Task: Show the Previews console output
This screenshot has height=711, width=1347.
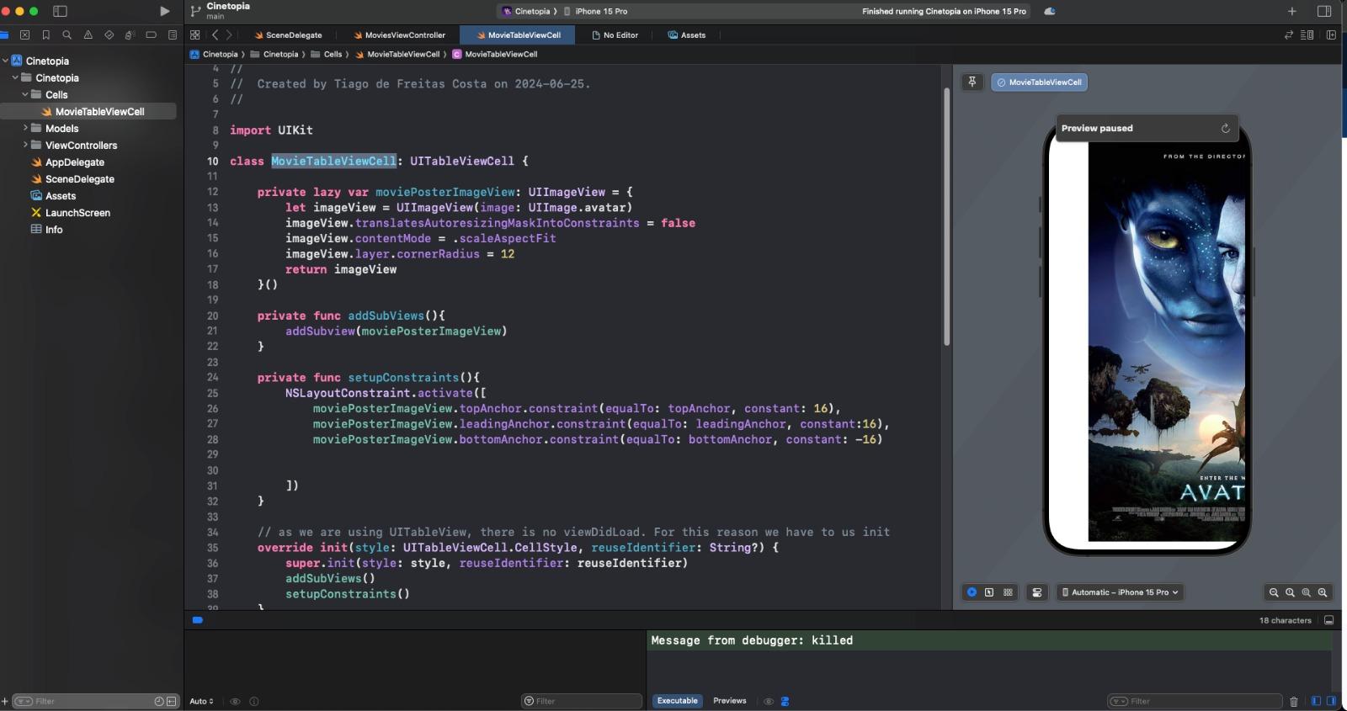Action: tap(730, 701)
